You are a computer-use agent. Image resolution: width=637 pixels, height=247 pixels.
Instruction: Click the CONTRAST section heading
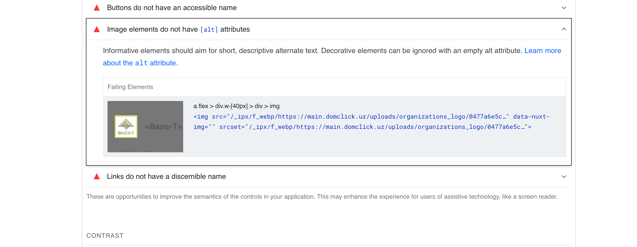[105, 236]
